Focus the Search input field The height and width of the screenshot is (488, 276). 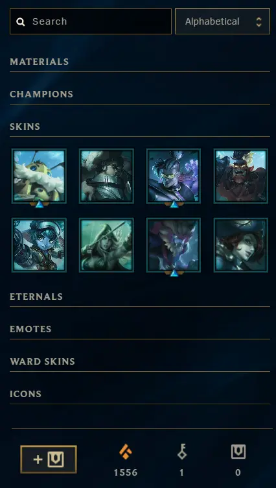click(x=91, y=21)
